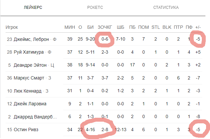Click the ШБ column header
This screenshot has width=210, height=139.
[121, 27]
